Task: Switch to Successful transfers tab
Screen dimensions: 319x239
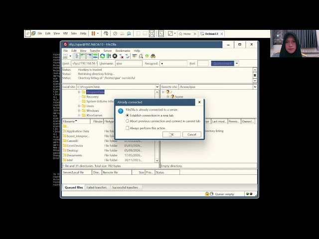Action: [x=125, y=187]
